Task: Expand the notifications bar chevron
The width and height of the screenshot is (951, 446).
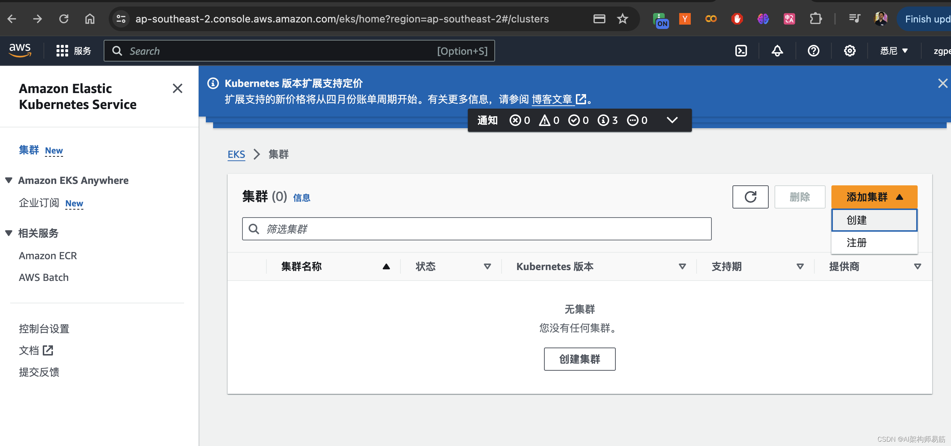Action: (672, 120)
